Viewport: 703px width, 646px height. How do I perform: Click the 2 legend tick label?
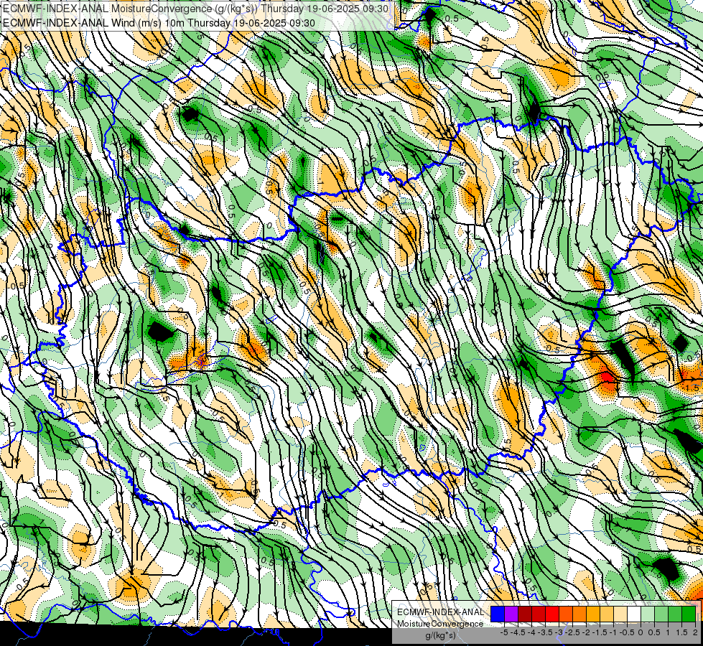(x=695, y=632)
